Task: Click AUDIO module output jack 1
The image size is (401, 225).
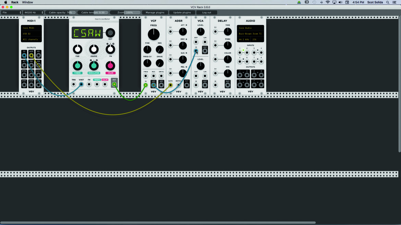Action: click(x=240, y=75)
